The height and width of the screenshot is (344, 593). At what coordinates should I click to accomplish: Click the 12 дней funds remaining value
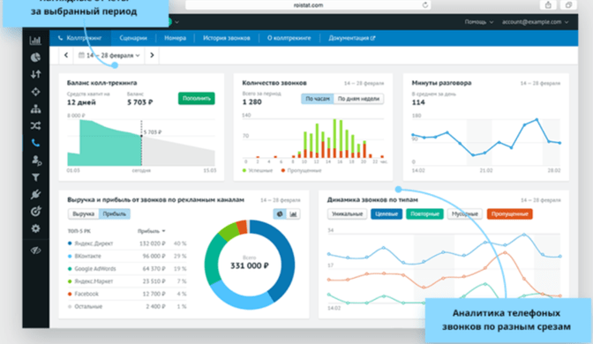click(x=81, y=102)
